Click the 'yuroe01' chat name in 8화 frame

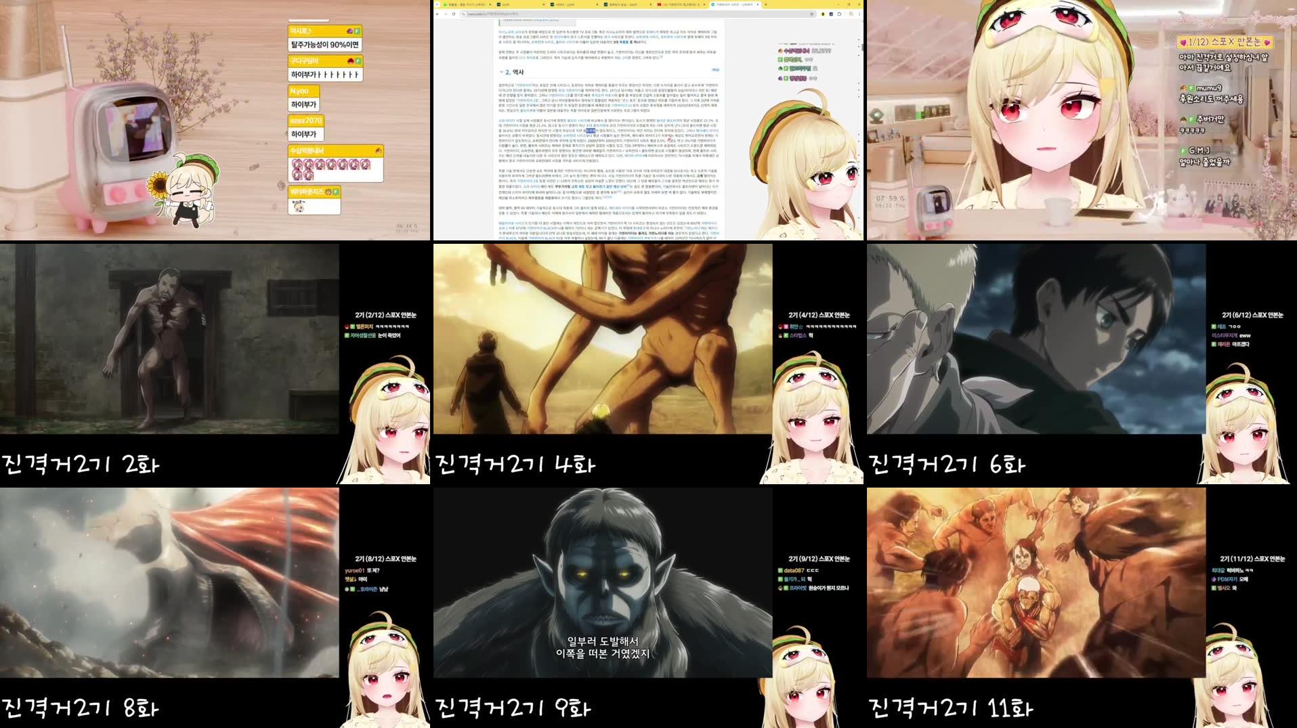[355, 571]
